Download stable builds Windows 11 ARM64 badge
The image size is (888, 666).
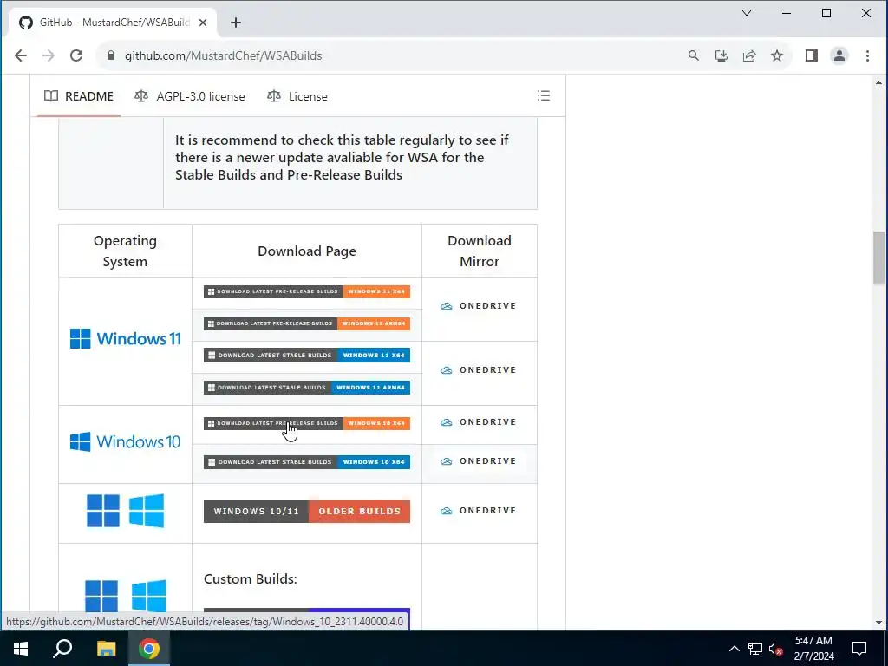tap(307, 388)
